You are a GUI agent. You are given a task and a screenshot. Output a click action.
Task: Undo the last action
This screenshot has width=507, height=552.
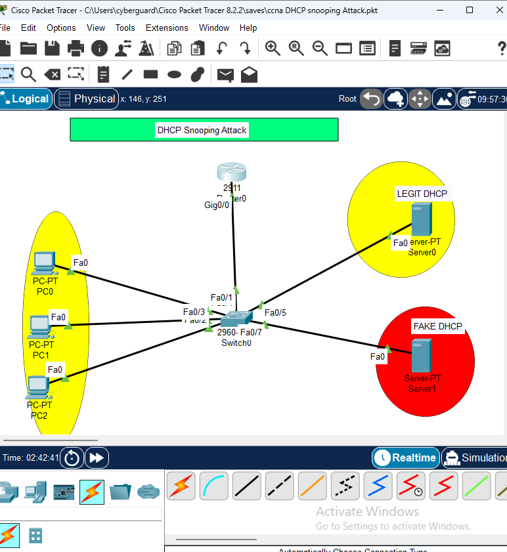click(221, 48)
